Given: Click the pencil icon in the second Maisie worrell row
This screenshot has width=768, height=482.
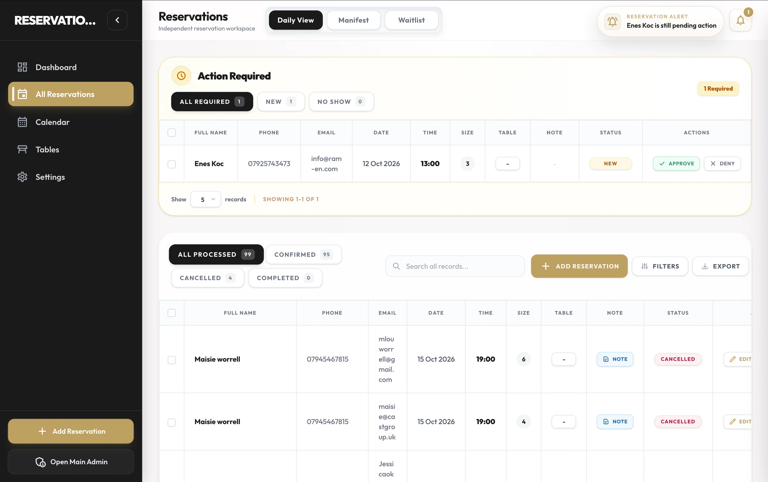Looking at the screenshot, I should (x=732, y=422).
